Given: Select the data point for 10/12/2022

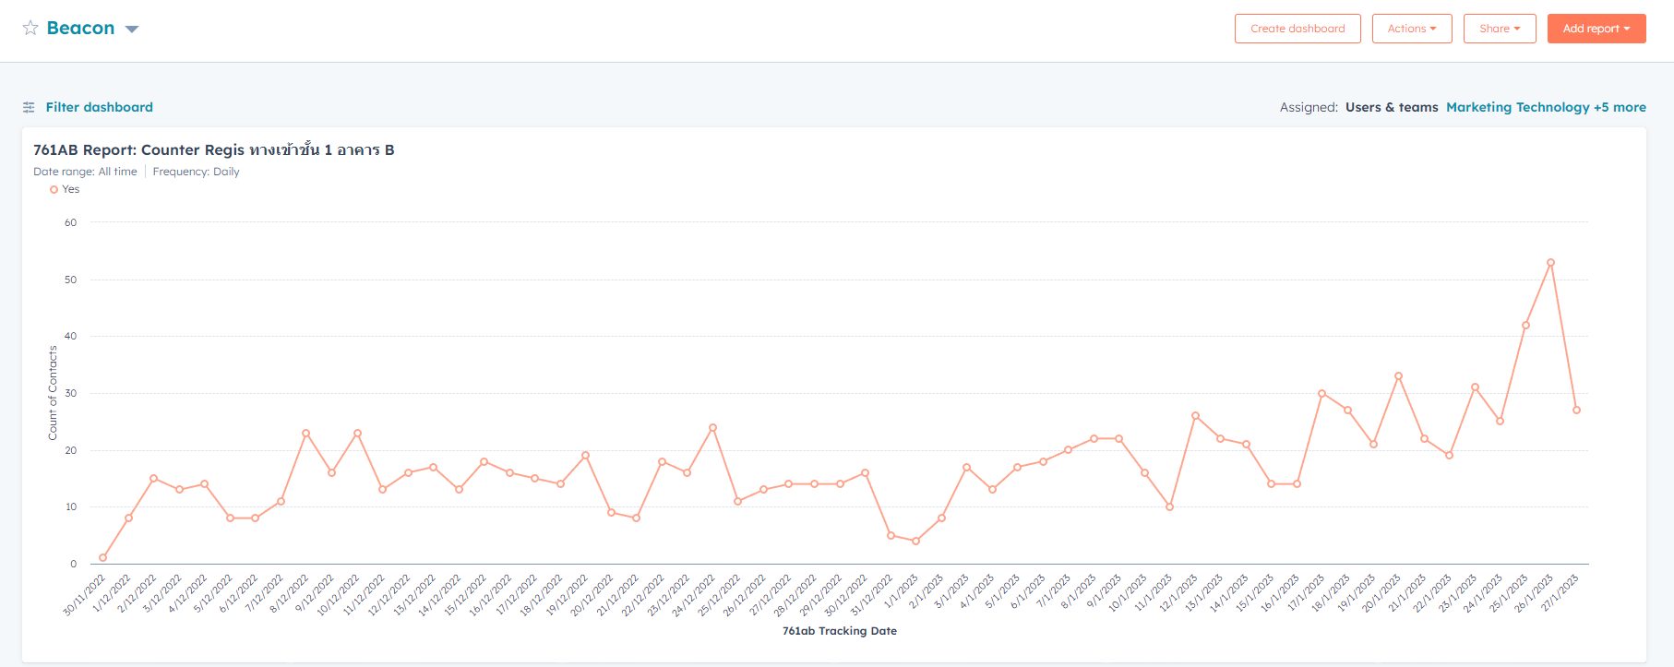Looking at the screenshot, I should (357, 433).
